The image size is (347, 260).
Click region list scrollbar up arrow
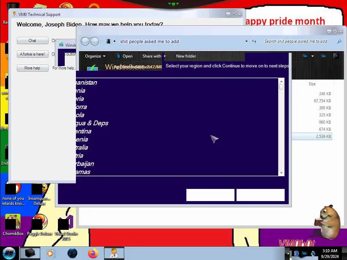pos(281,81)
